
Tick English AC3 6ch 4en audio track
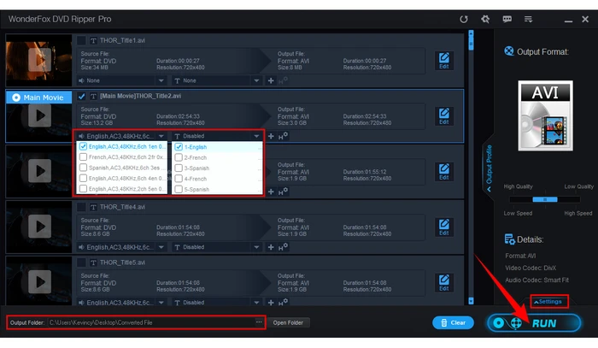tap(83, 178)
